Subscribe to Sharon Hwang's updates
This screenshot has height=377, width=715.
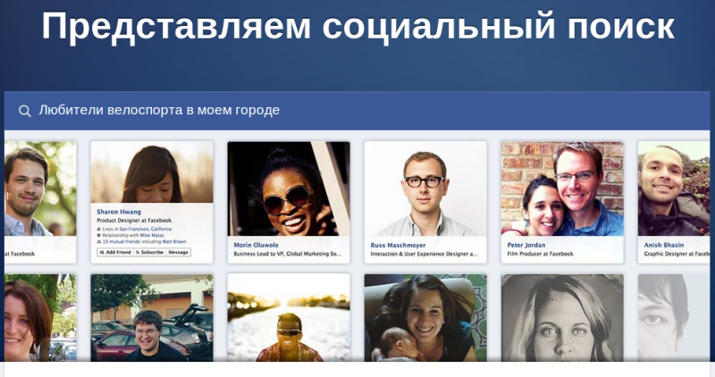pos(149,252)
